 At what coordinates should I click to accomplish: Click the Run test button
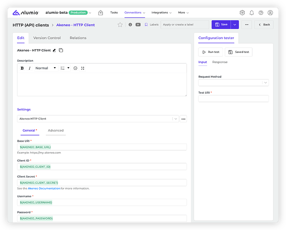point(211,52)
